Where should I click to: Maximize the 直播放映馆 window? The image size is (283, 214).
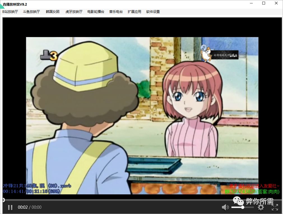264,3
